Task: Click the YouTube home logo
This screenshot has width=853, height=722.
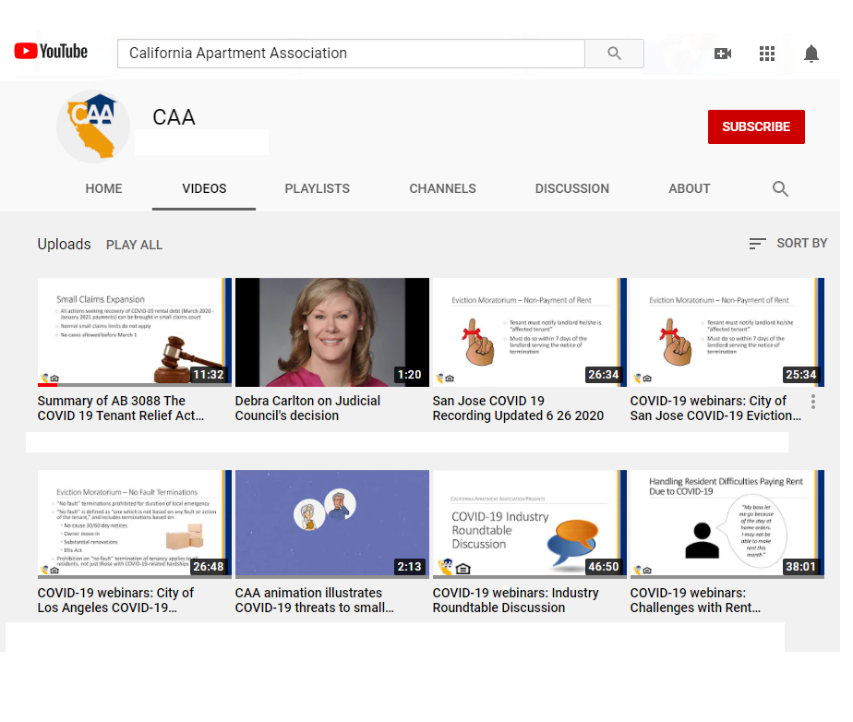Action: 51,52
